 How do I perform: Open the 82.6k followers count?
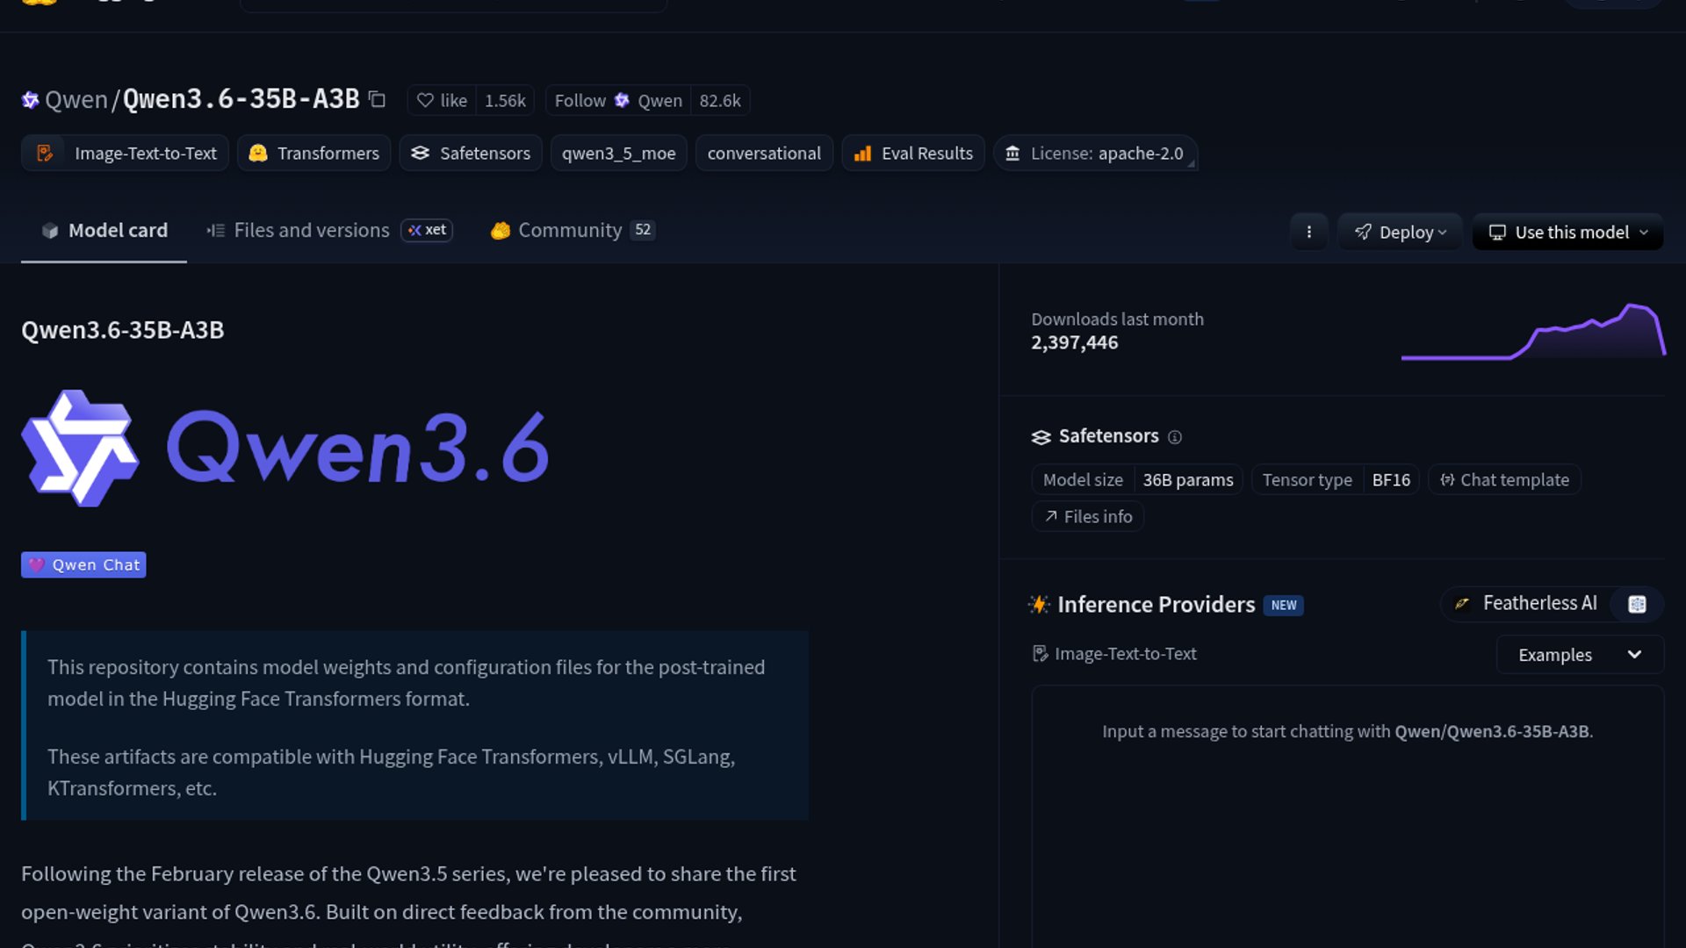[x=720, y=100]
